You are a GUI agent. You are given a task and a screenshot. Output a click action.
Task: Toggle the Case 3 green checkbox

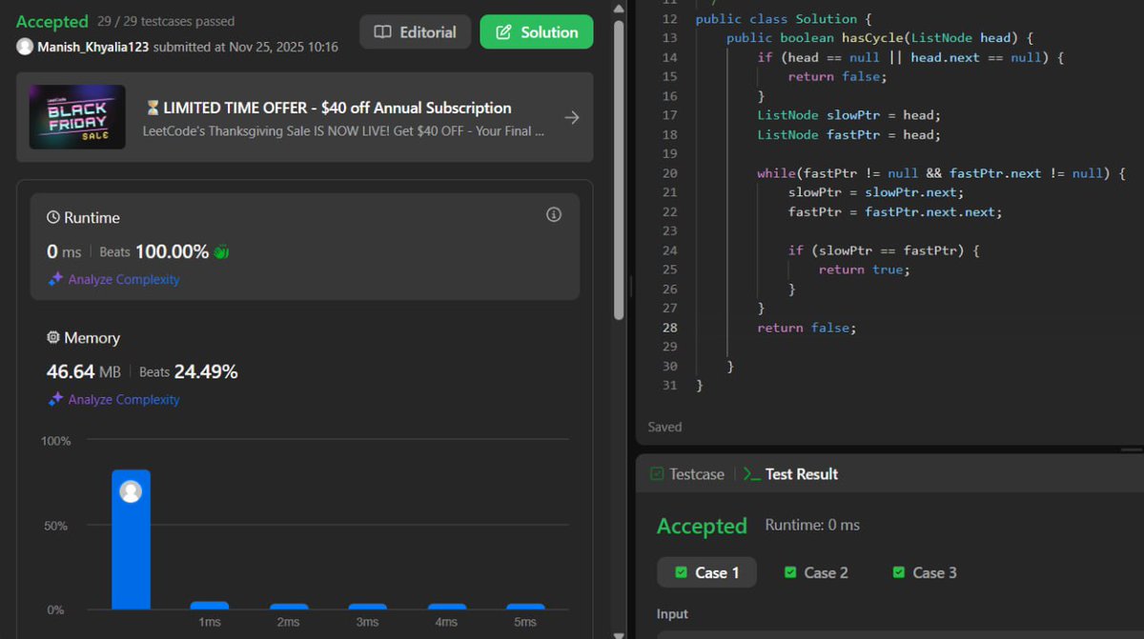(898, 572)
